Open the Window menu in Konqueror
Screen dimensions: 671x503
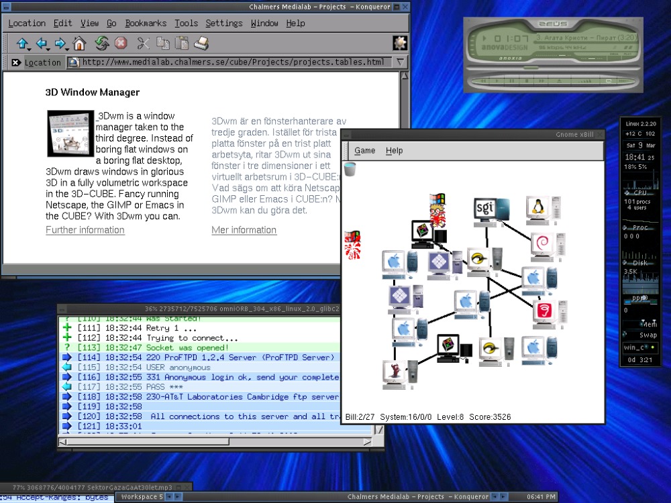(264, 23)
